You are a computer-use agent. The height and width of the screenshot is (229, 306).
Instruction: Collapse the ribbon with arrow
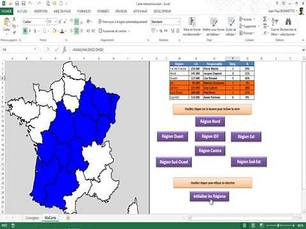point(303,40)
